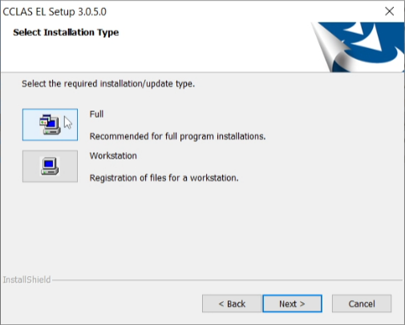Click the InstallShield label
405x325 pixels.
pyautogui.click(x=26, y=279)
